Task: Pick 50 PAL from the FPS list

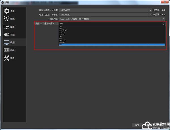Action: pyautogui.click(x=62, y=40)
